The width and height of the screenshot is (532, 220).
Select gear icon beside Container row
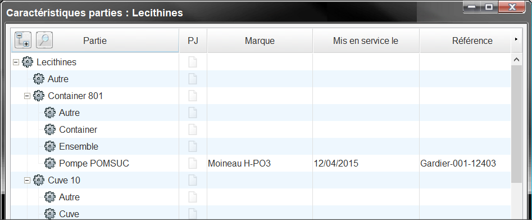coord(50,129)
